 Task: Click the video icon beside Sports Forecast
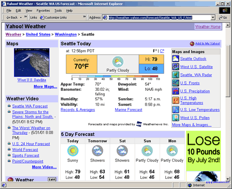pyautogui.click(x=9, y=155)
